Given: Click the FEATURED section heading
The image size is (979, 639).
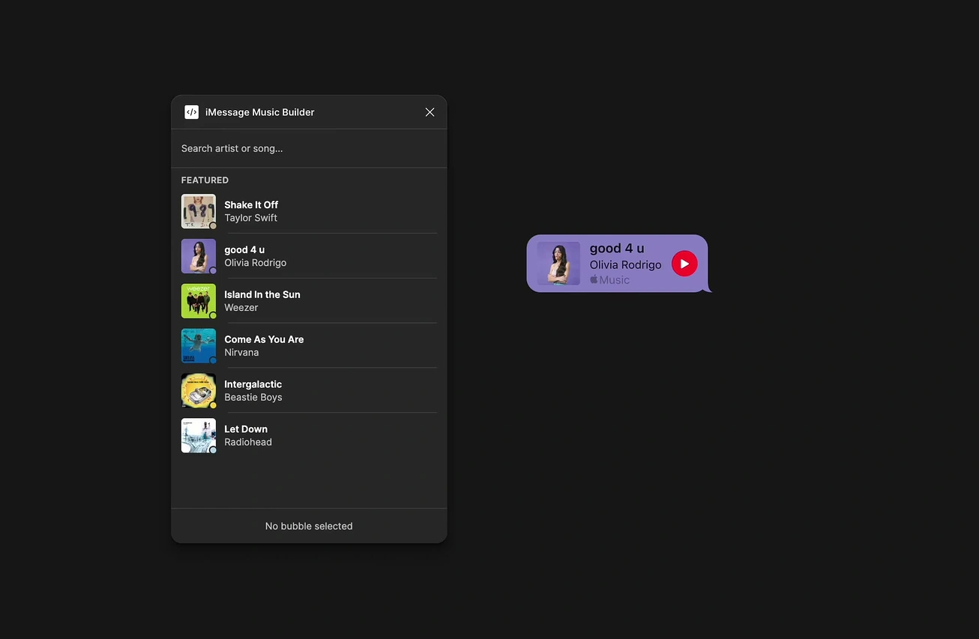Looking at the screenshot, I should 205,181.
